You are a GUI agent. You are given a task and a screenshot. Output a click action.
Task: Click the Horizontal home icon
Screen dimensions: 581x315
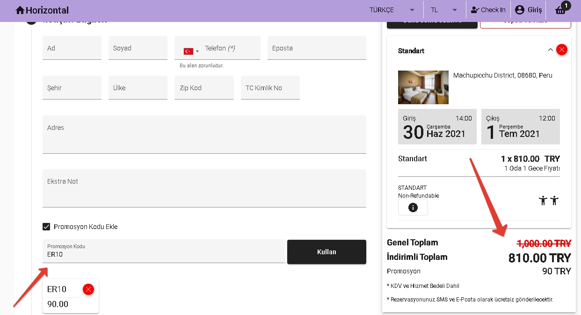pos(20,10)
